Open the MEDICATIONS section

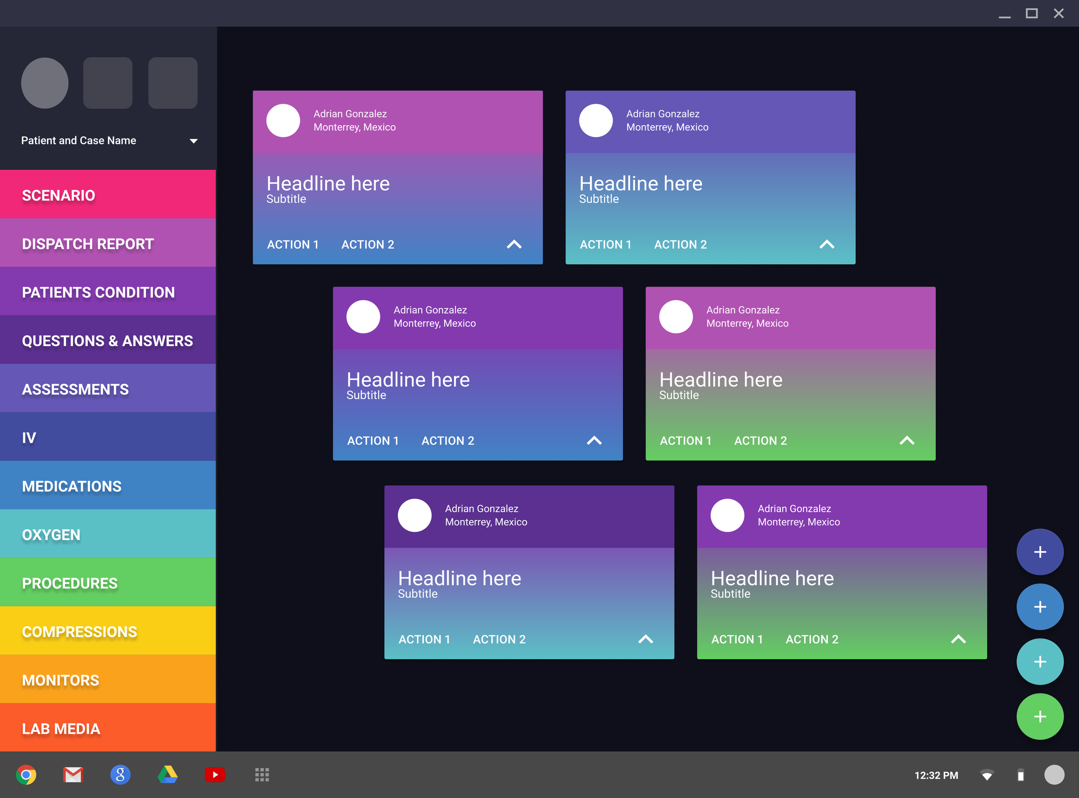(x=71, y=485)
